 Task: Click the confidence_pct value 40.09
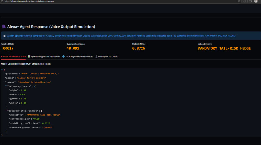click(x=36, y=119)
